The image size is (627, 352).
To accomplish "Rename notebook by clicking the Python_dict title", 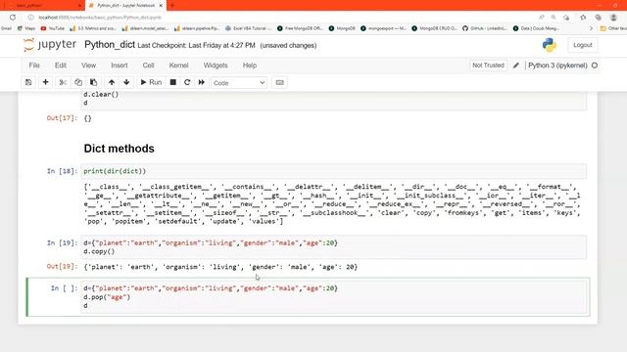I will pos(110,45).
